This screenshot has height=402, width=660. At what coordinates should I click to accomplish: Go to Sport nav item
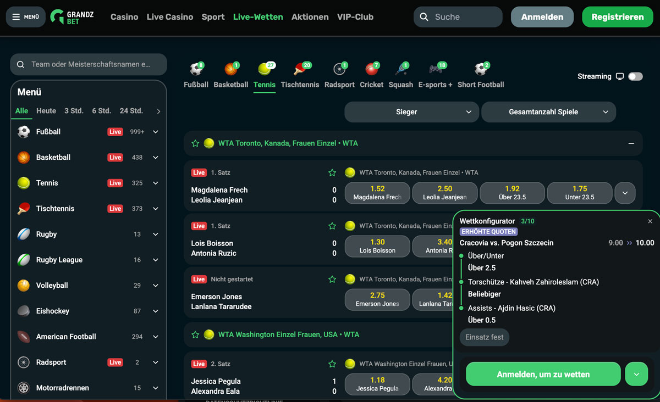(x=213, y=17)
